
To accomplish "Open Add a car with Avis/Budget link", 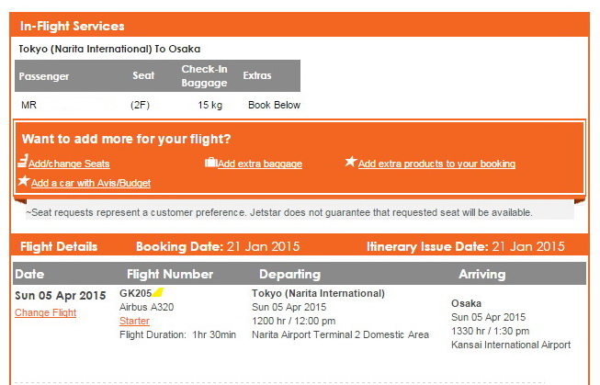I will pyautogui.click(x=91, y=183).
